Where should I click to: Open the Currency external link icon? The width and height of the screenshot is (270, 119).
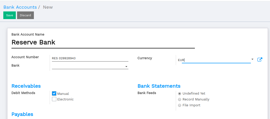coord(260,60)
